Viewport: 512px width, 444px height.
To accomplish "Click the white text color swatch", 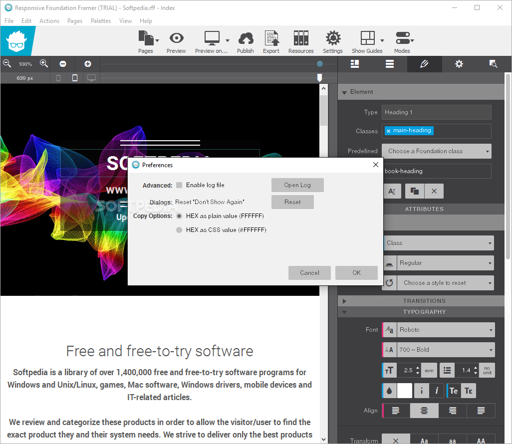I will coord(405,391).
